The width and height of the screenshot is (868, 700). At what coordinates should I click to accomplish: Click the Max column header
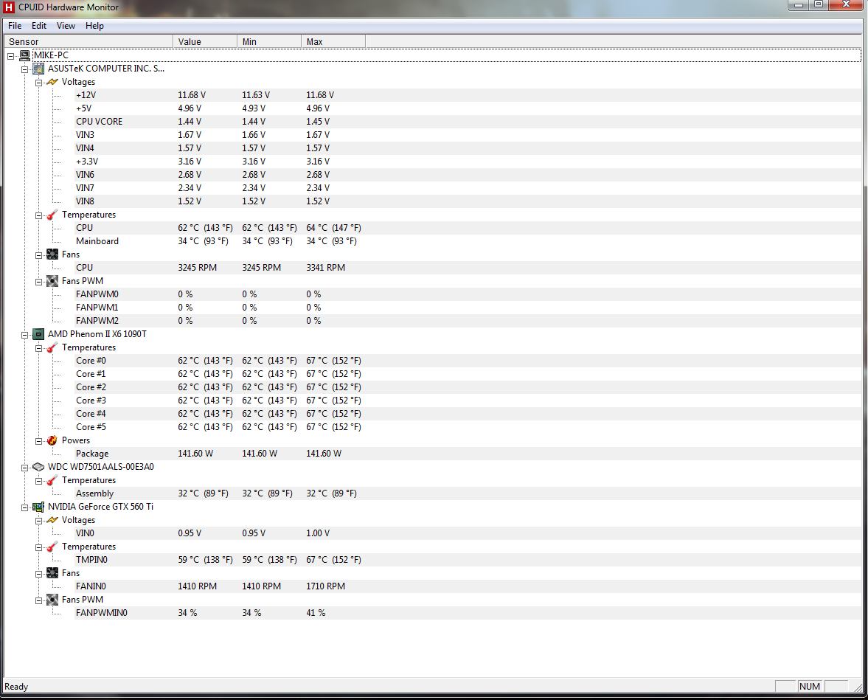point(334,41)
